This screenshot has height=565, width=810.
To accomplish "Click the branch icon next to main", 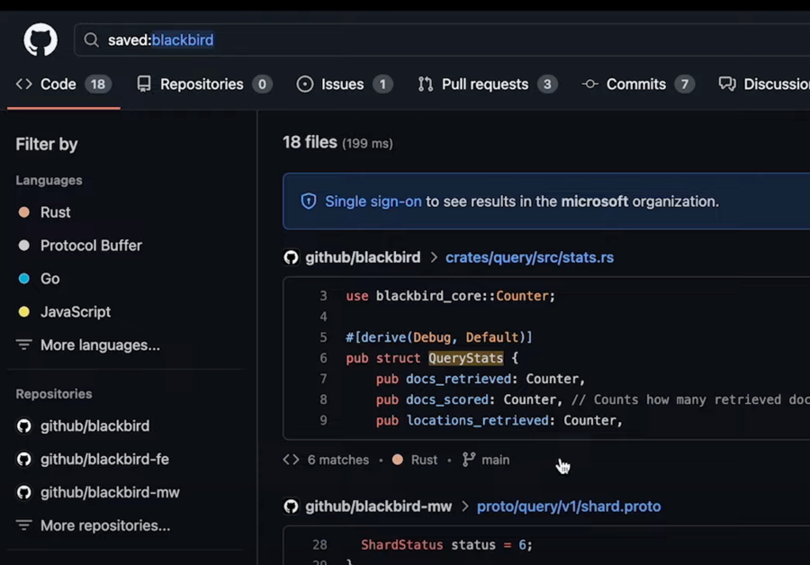I will (x=469, y=460).
